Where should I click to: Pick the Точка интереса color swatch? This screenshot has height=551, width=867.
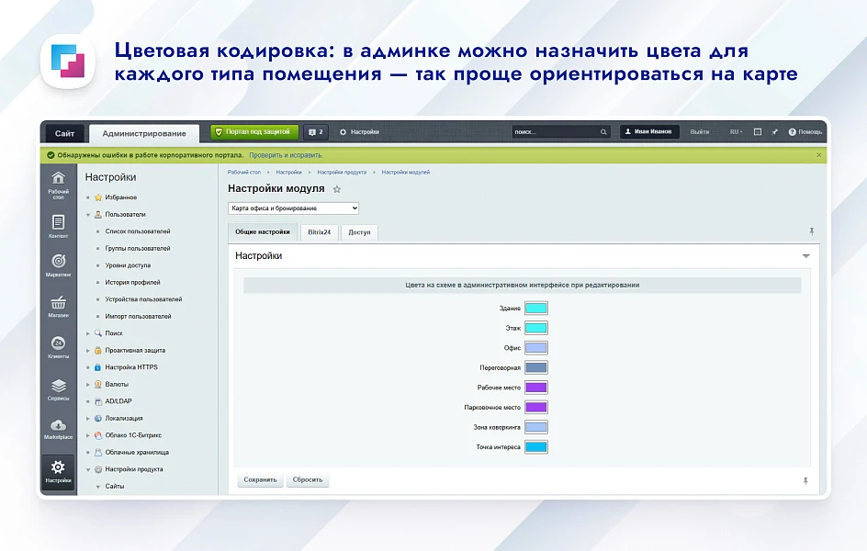[535, 447]
